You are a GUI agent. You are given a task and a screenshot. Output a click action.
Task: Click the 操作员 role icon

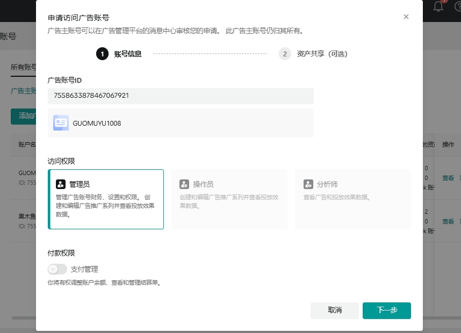coord(184,184)
